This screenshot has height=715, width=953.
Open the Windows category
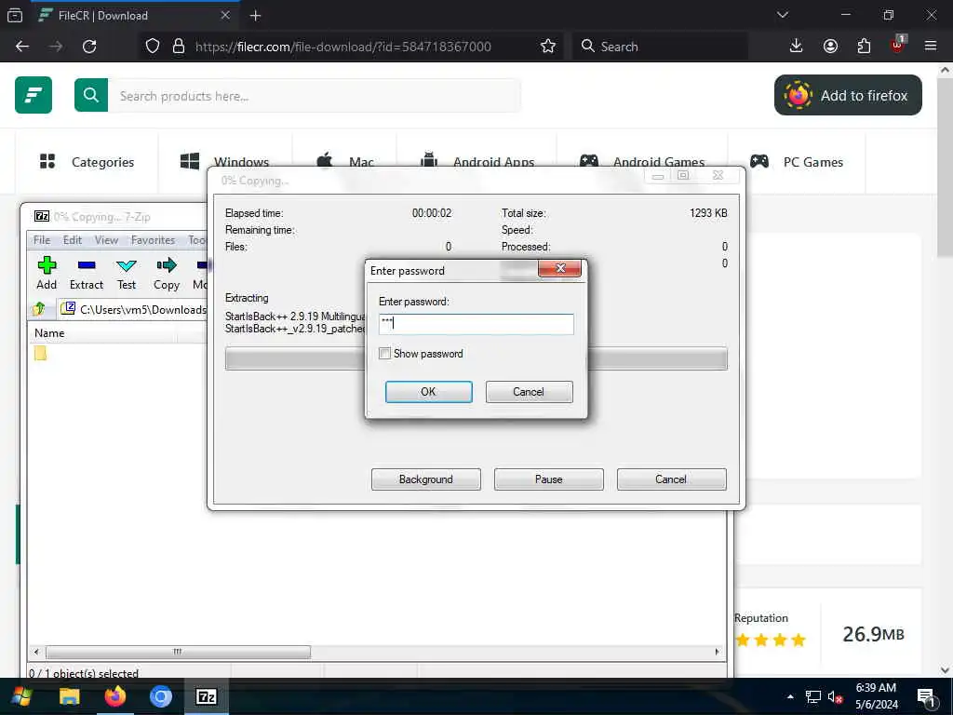pos(225,162)
